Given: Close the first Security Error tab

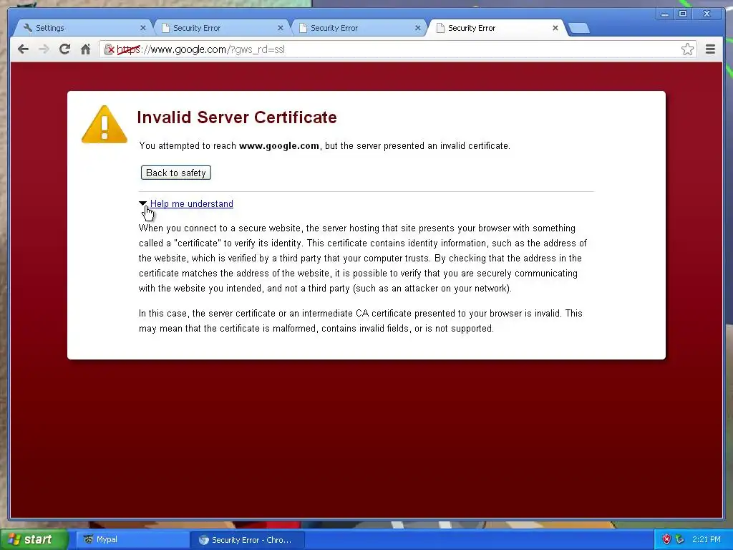Looking at the screenshot, I should coord(281,28).
